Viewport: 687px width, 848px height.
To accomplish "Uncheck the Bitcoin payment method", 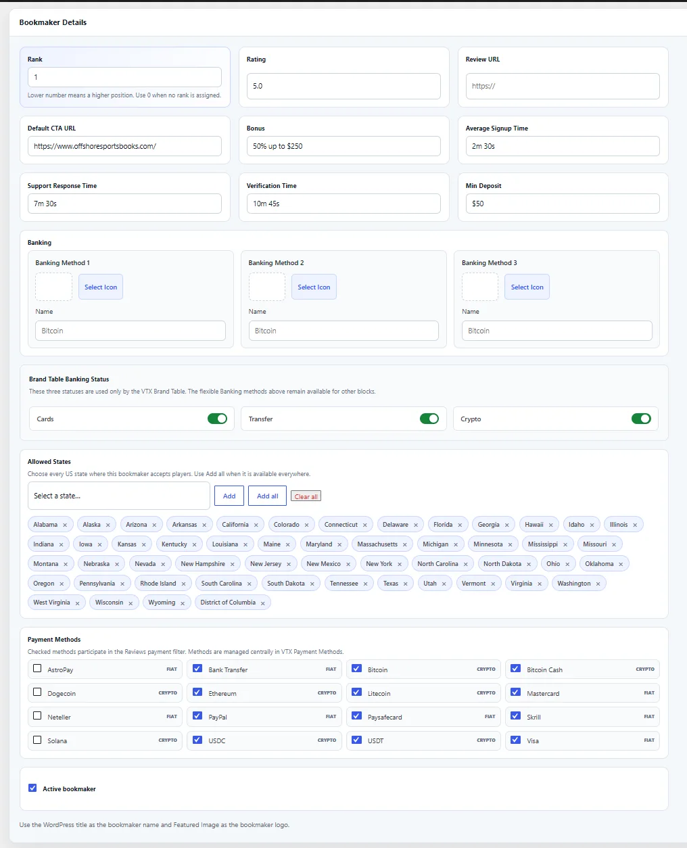I will tap(357, 669).
